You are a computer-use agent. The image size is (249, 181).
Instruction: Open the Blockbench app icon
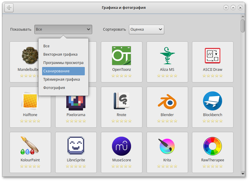click(212, 101)
